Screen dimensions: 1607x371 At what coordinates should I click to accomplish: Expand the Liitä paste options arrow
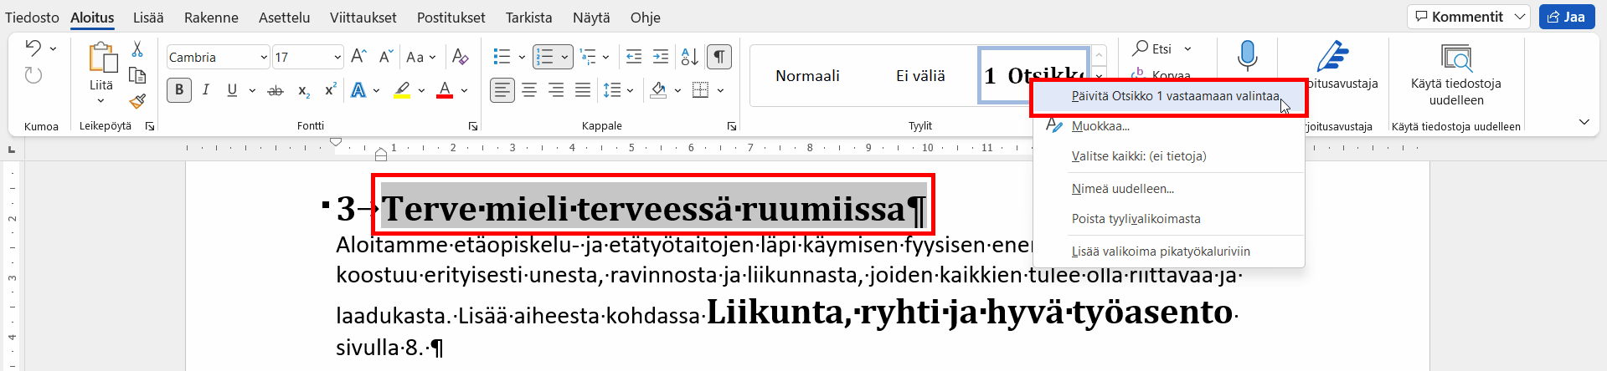pos(101,101)
